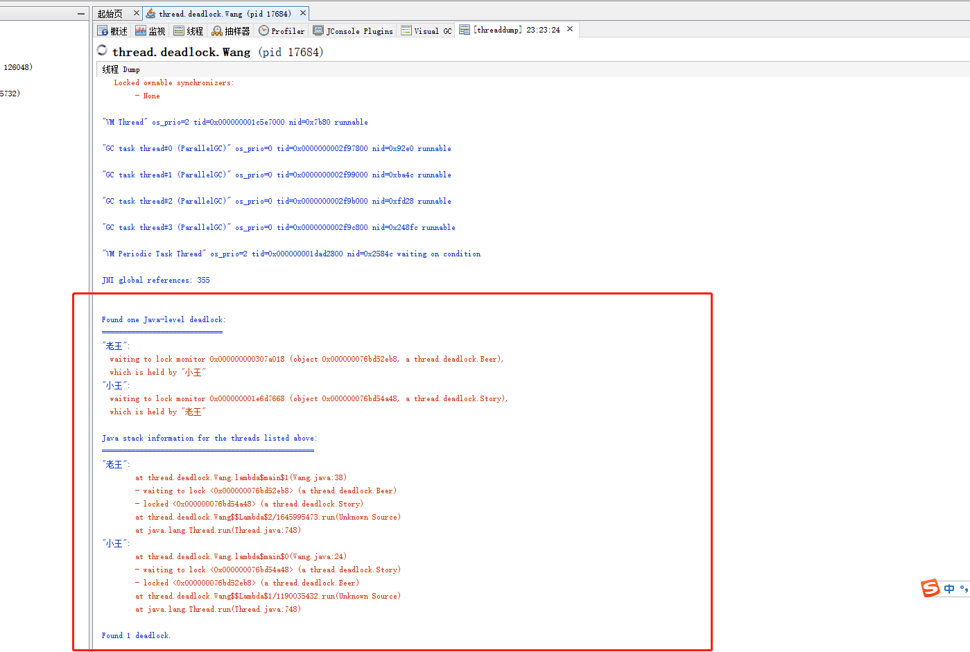
Task: Open the Visual GC tab
Action: click(x=426, y=30)
